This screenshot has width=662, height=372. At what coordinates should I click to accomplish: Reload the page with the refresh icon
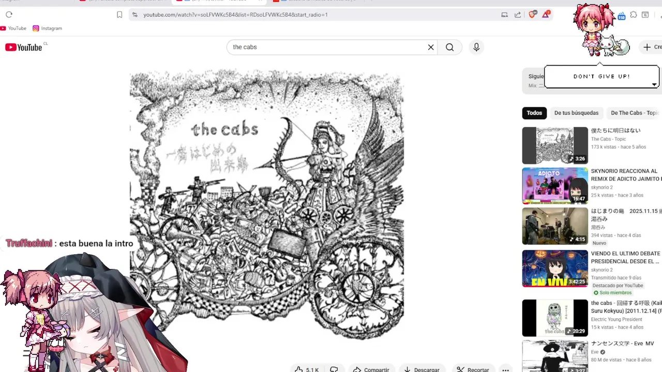(x=9, y=14)
